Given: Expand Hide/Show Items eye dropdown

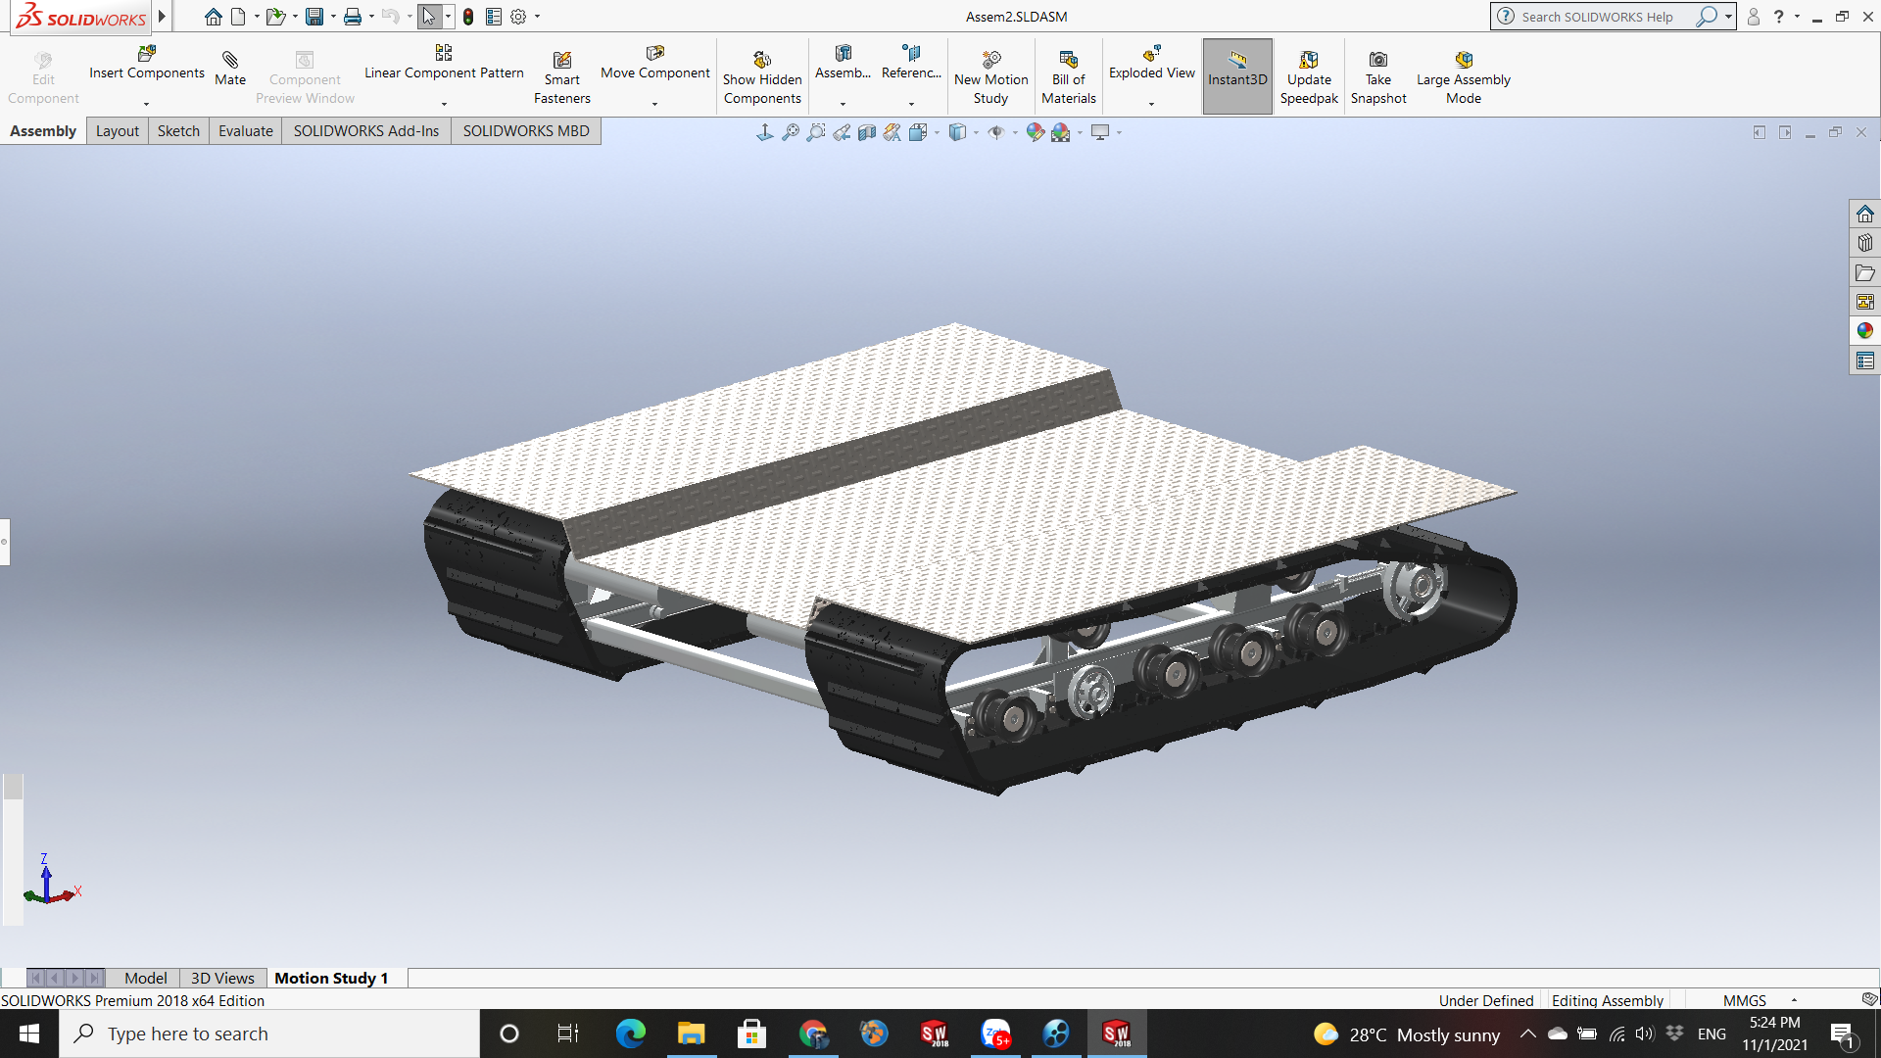Looking at the screenshot, I should (x=1015, y=132).
